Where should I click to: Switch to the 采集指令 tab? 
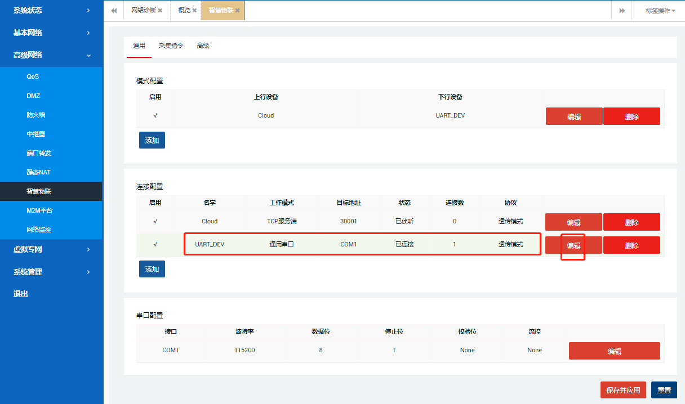click(x=171, y=46)
